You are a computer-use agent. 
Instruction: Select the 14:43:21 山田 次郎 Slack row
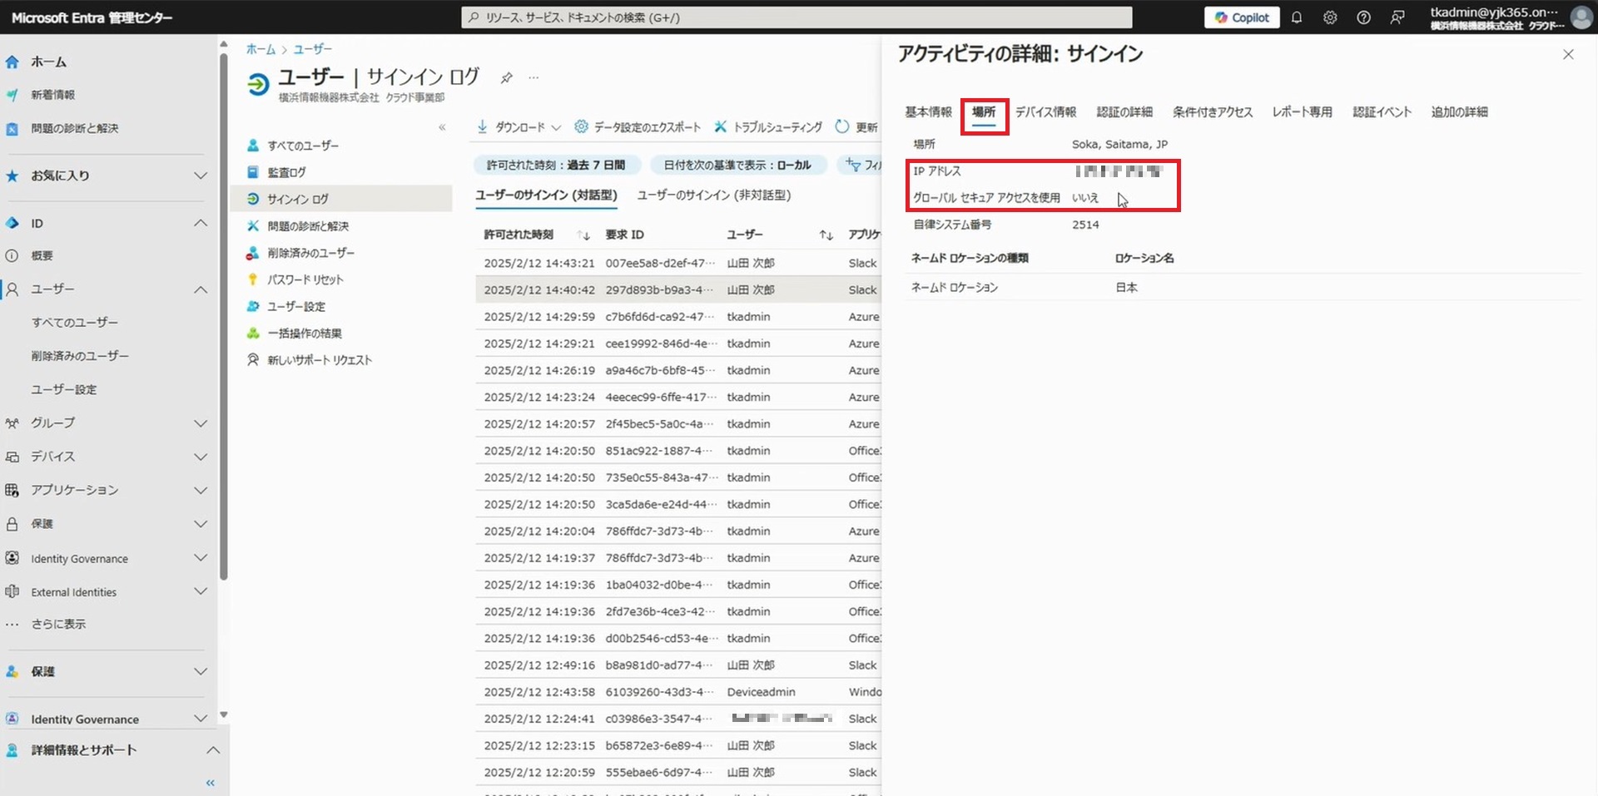point(678,263)
